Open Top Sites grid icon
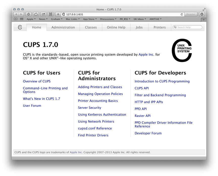This screenshot has width=218, height=176. 22,19
